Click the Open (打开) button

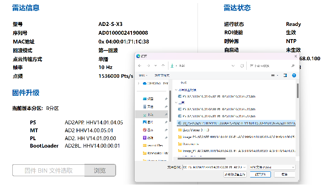pos(260,174)
